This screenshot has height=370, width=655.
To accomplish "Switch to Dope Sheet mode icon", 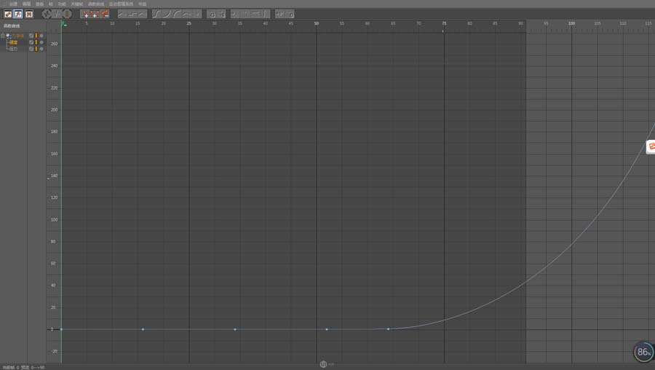I will point(8,15).
